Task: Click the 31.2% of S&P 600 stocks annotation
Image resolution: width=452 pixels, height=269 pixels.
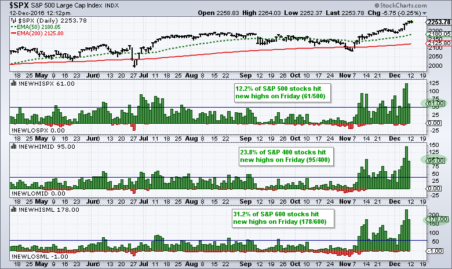Action: click(x=283, y=218)
